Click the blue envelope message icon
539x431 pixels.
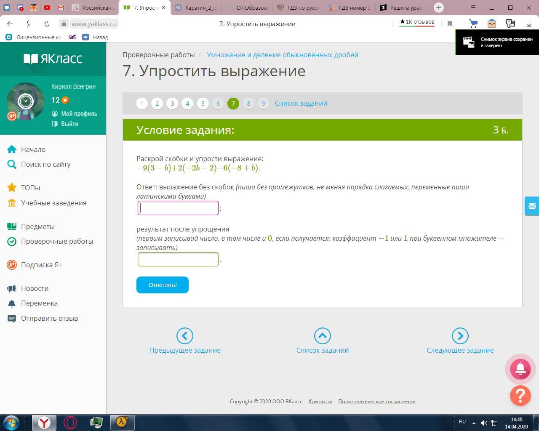click(532, 206)
